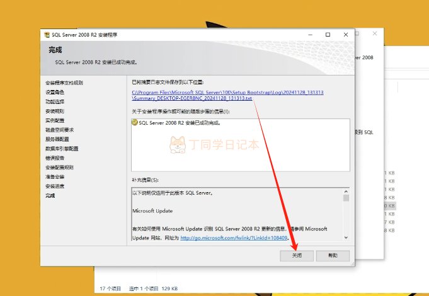The image size is (429, 296).
Task: Select 功能选择 step in sidebar
Action: pos(55,102)
